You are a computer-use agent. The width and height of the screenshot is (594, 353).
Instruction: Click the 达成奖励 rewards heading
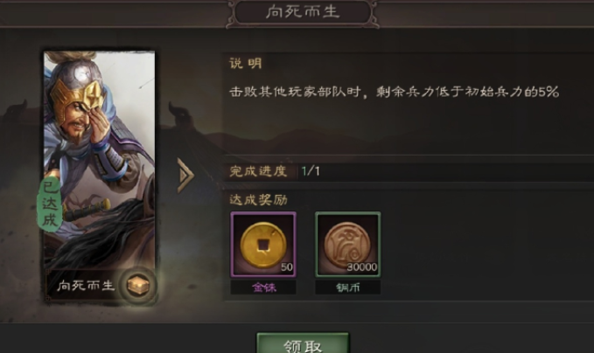point(258,199)
